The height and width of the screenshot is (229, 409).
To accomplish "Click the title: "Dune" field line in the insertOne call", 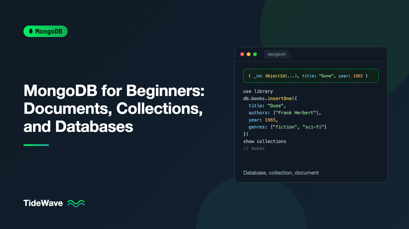I will [x=267, y=106].
